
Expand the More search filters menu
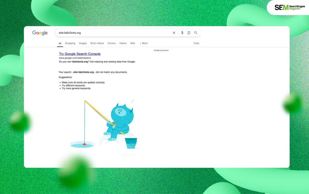click(144, 43)
